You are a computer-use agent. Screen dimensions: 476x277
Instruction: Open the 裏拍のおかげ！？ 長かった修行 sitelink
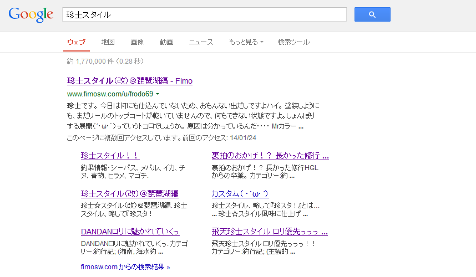(x=270, y=156)
